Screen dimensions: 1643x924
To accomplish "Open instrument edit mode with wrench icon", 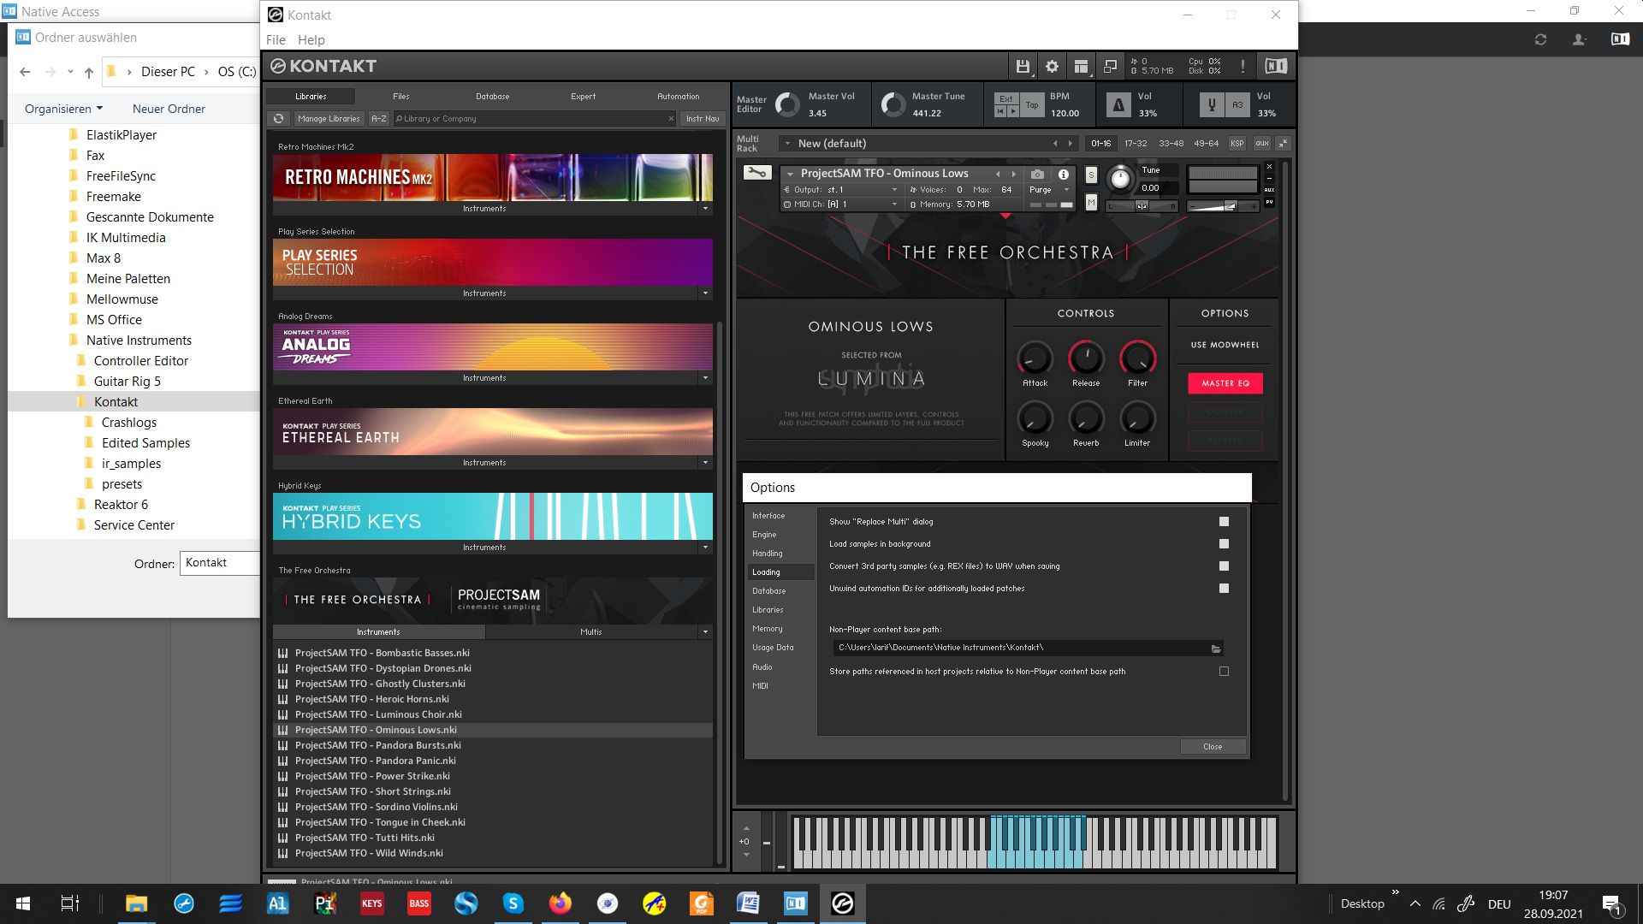I will 756,173.
